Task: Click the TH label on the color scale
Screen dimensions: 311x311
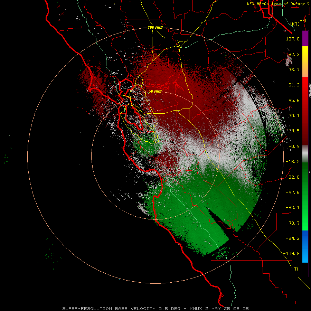Action: [x=297, y=269]
